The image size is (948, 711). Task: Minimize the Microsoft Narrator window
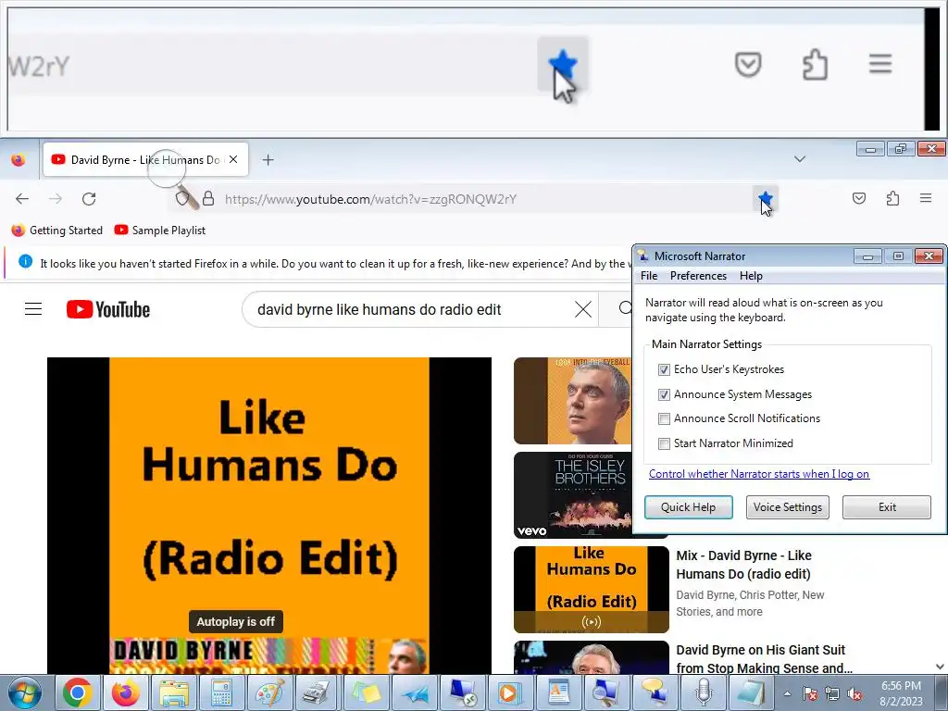coord(867,256)
